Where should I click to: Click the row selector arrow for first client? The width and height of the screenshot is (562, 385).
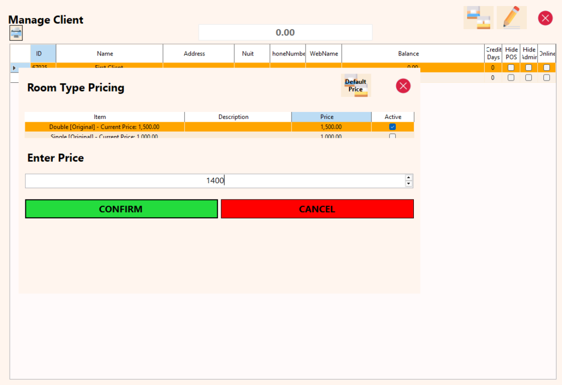click(x=14, y=67)
